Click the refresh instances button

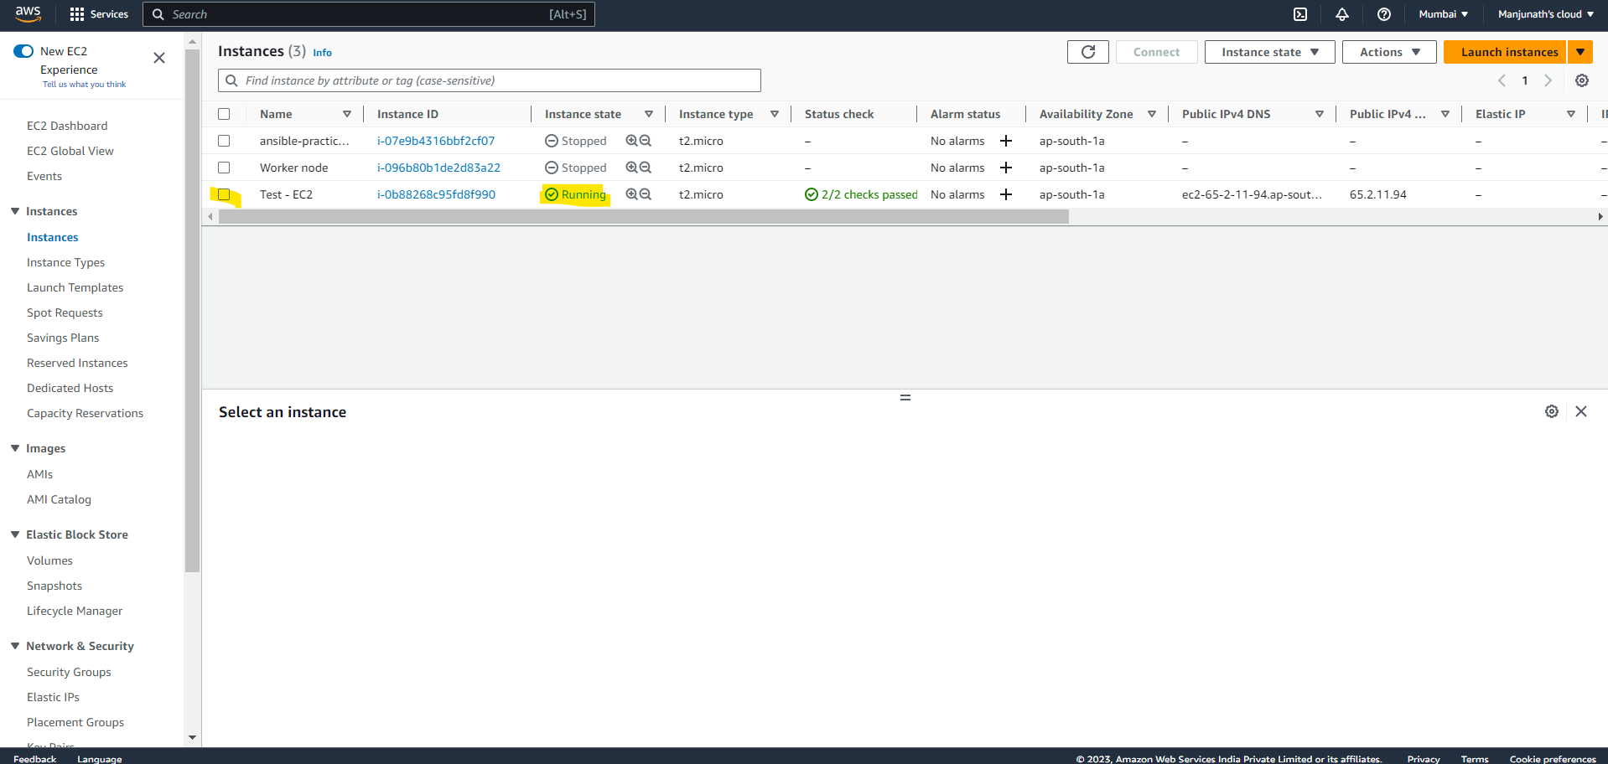click(1088, 52)
